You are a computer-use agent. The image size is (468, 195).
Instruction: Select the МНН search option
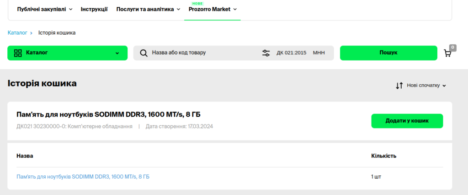319,53
